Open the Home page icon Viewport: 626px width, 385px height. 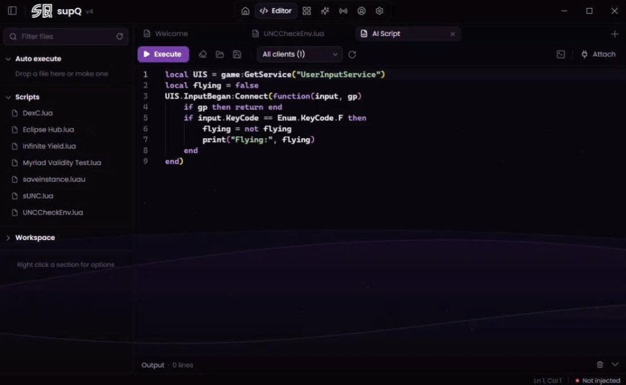[x=245, y=11]
